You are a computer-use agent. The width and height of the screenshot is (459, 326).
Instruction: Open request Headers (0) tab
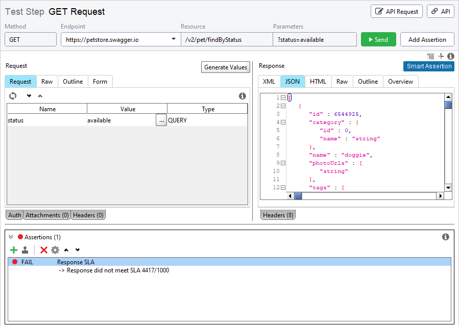point(88,215)
